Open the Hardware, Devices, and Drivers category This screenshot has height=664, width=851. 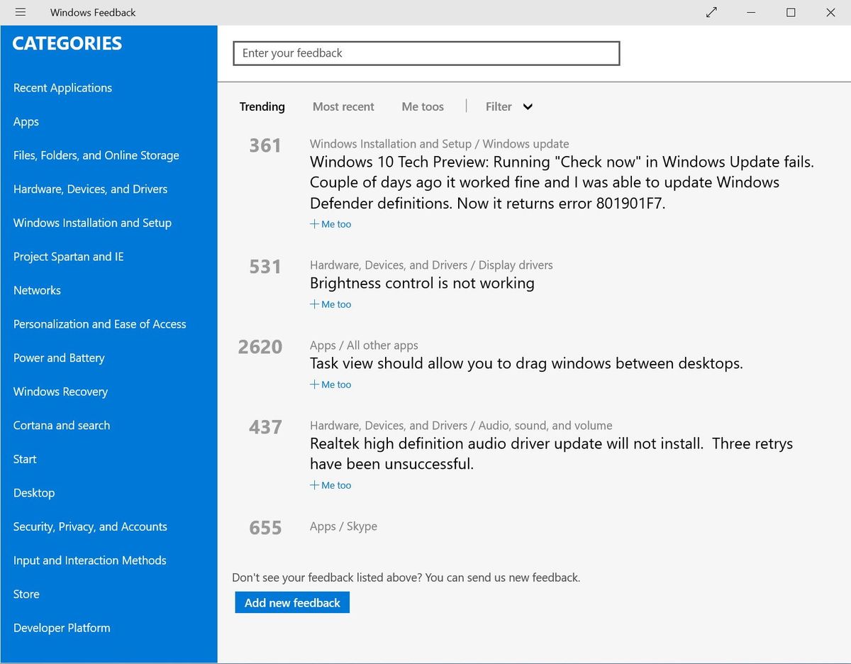point(90,189)
